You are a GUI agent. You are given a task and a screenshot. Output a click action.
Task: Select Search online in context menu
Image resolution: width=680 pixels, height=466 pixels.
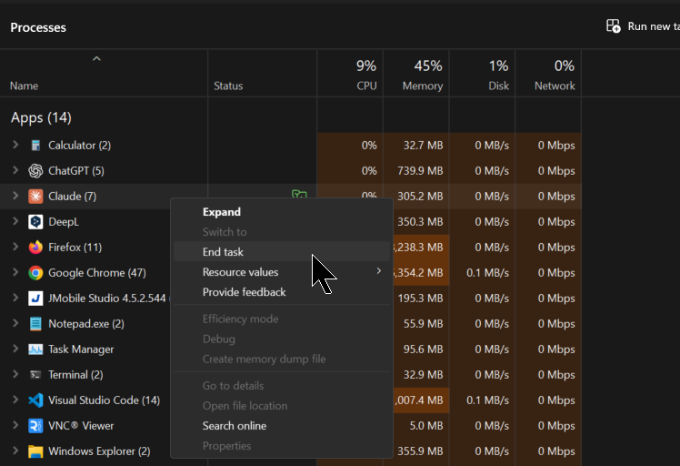(x=234, y=426)
